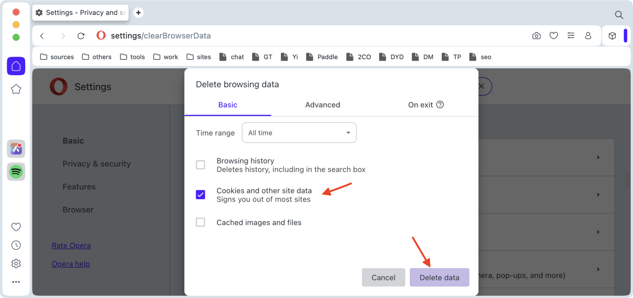633x298 pixels.
Task: Open Spotify in the sidebar
Action: click(x=16, y=172)
